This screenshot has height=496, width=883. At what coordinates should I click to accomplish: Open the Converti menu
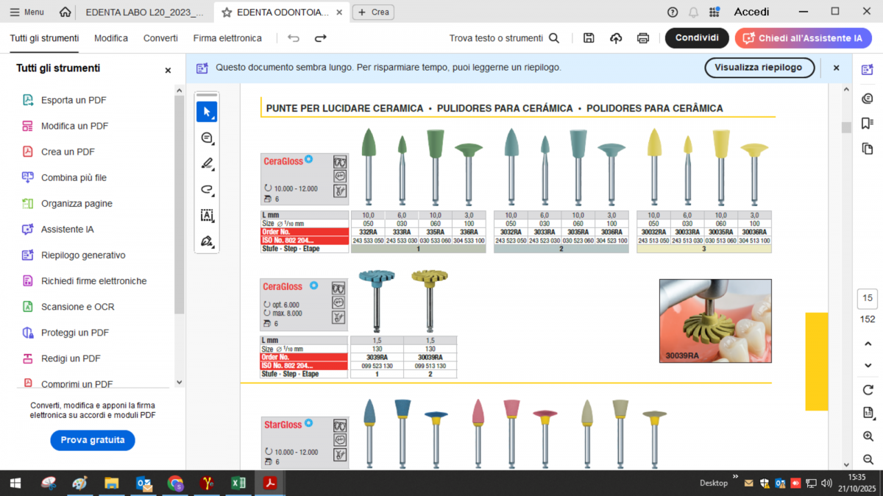coord(160,38)
